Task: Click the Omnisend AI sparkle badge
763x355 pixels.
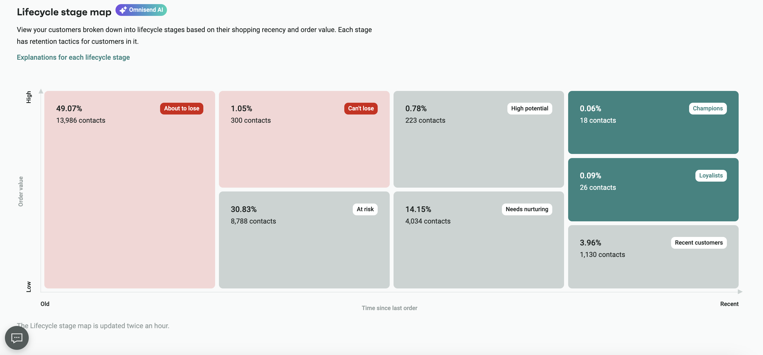Action: [x=141, y=10]
